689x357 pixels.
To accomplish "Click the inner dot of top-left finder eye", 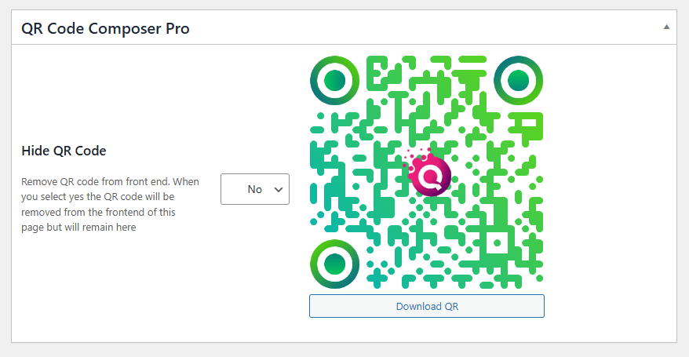I will [335, 80].
